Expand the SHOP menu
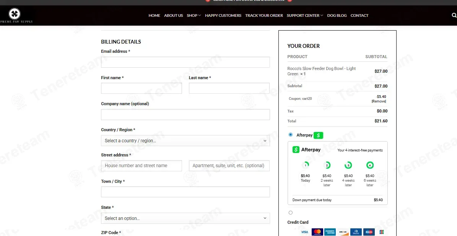Screen dimensions: 457x236 coord(194,15)
